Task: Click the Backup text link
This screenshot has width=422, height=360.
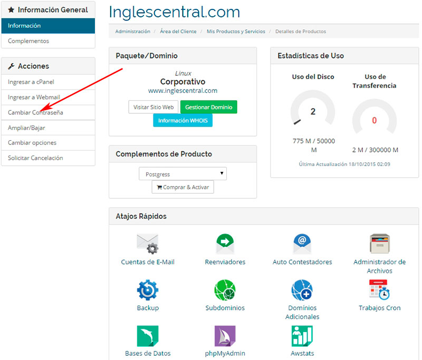Action: coord(148,308)
